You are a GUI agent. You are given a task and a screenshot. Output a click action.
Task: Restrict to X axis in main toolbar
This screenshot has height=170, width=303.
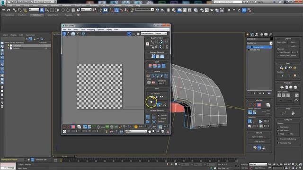coord(229,10)
